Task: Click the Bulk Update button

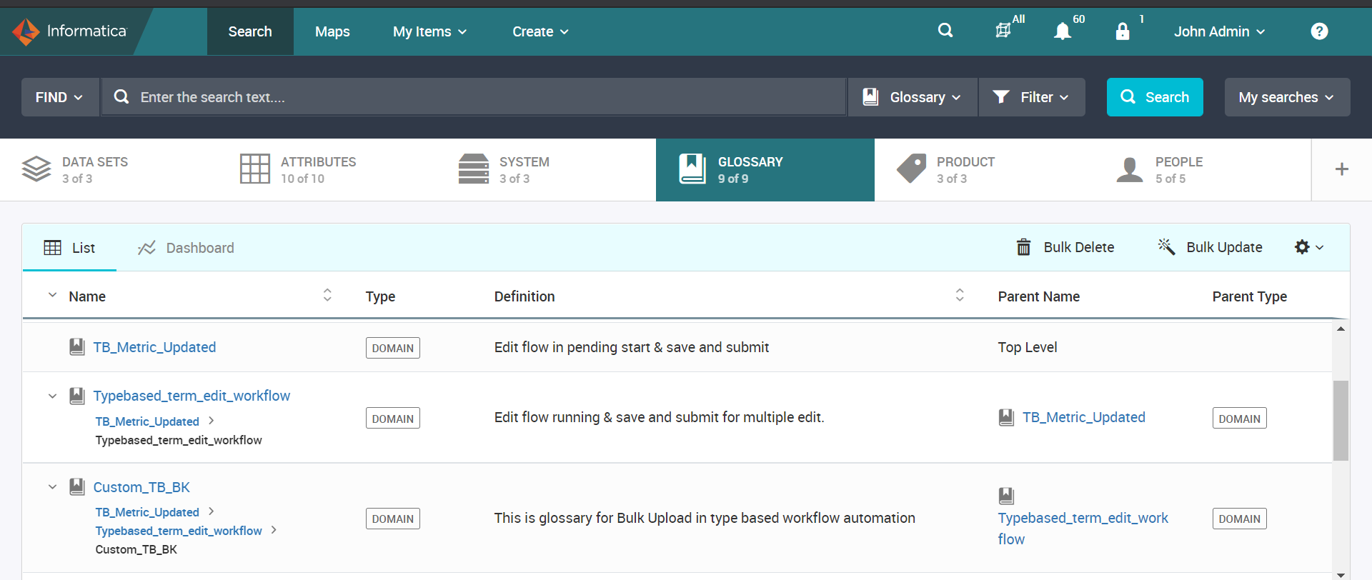Action: (1211, 247)
